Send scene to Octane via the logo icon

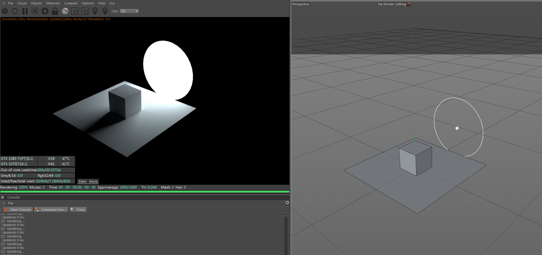click(5, 11)
